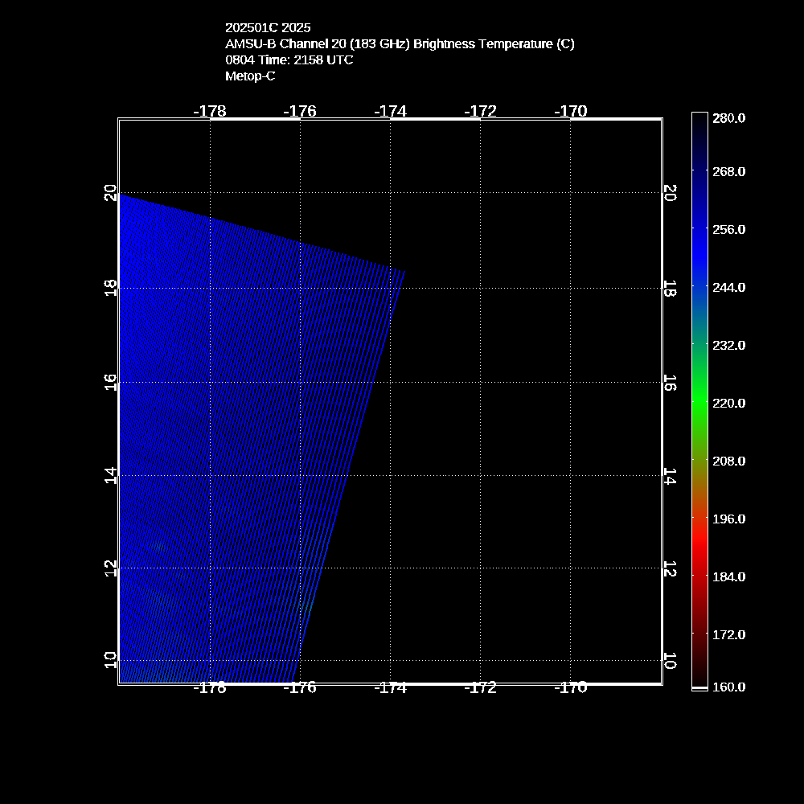Viewport: 804px width, 804px height.
Task: Pick the green band on the colorbar
Action: click(699, 398)
